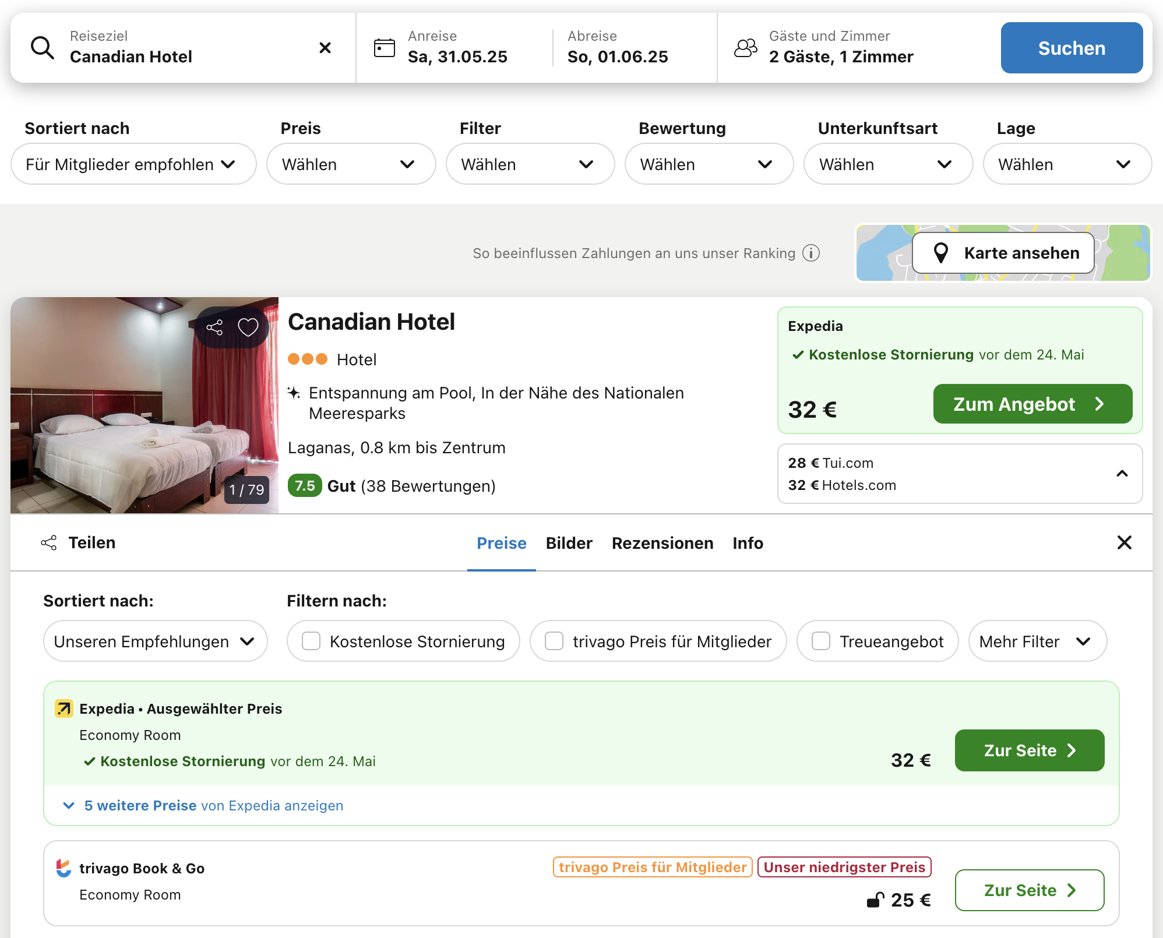Tick trivago Preis für Mitglieder checkbox
Image resolution: width=1163 pixels, height=938 pixels.
click(x=554, y=641)
